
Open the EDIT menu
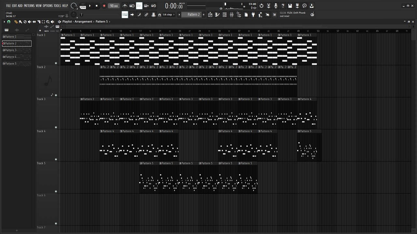point(14,6)
